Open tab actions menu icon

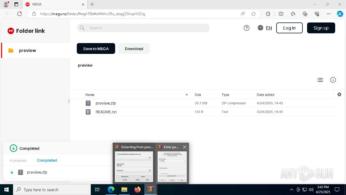point(16,4)
